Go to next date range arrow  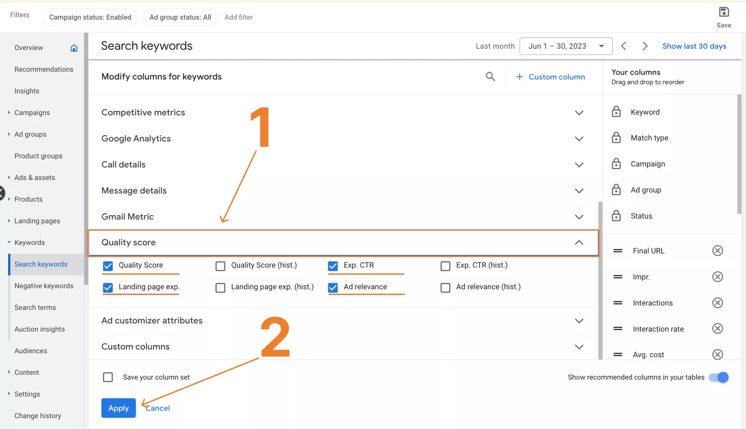[x=645, y=46]
